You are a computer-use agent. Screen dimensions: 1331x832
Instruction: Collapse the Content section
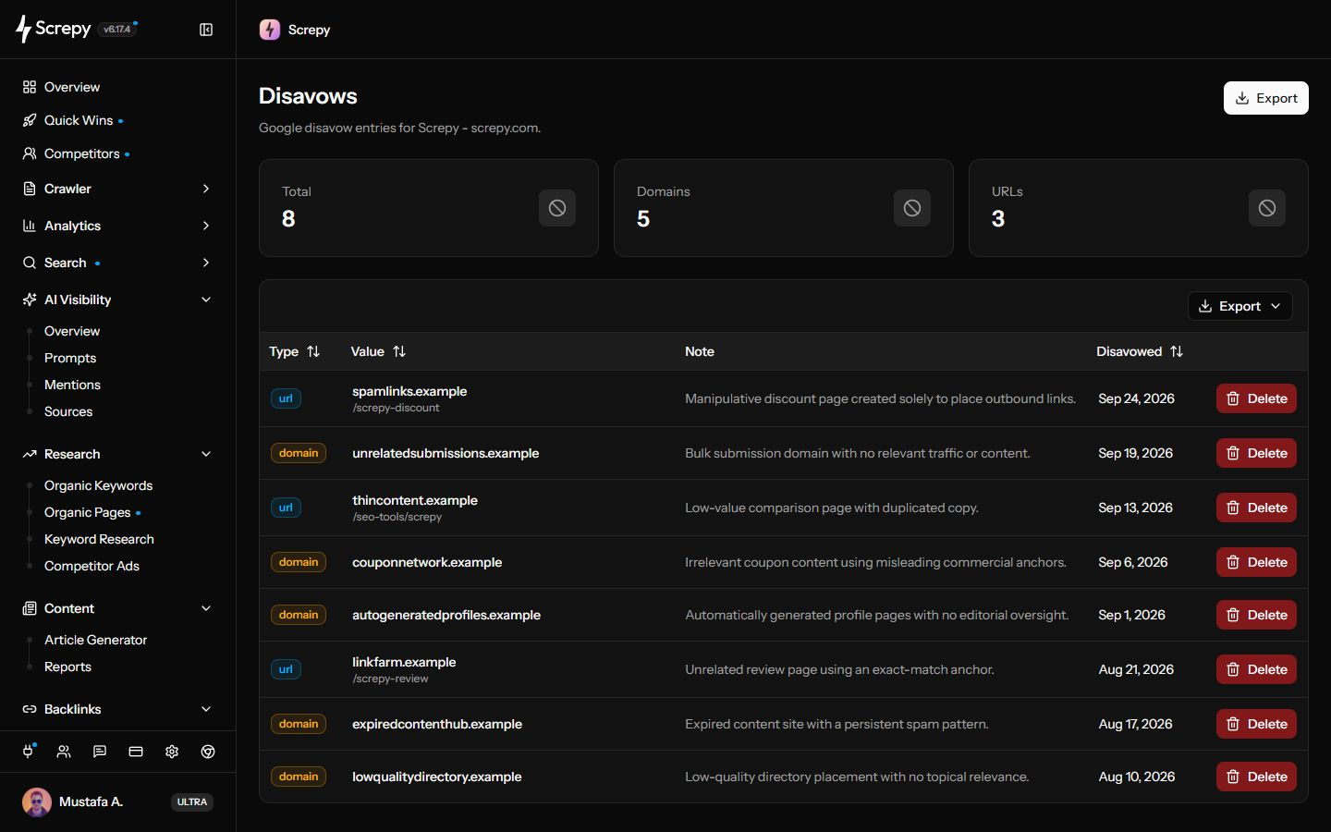206,608
